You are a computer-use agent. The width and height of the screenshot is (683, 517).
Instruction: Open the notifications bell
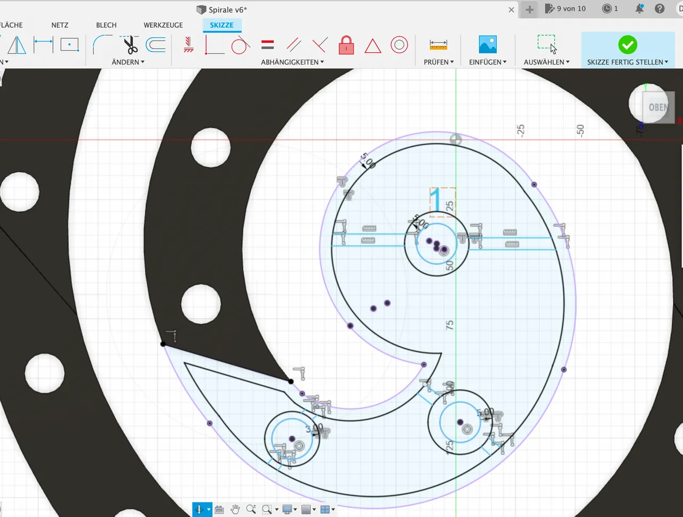639,9
